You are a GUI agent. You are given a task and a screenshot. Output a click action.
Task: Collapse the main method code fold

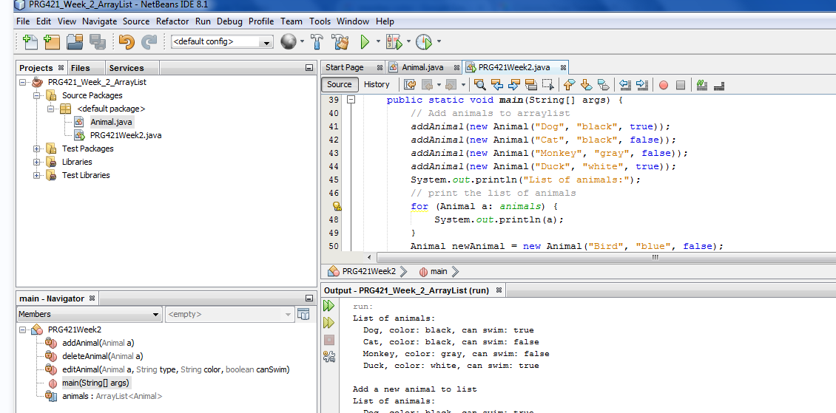point(350,100)
